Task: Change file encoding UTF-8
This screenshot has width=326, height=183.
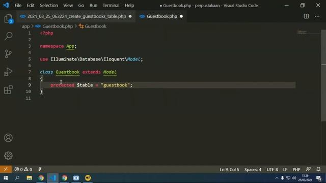Action: tap(272, 169)
